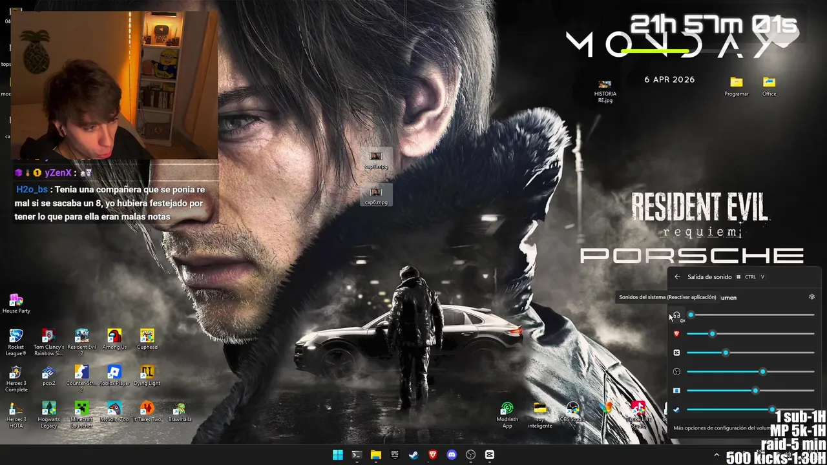This screenshot has height=465, width=827.
Task: Select the It Takes Two icon
Action: (x=147, y=412)
